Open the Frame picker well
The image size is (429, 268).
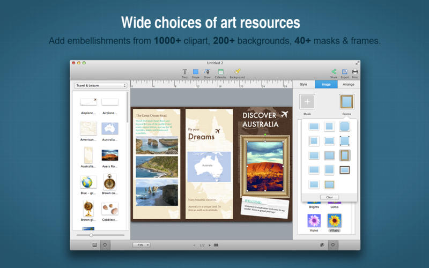[346, 102]
